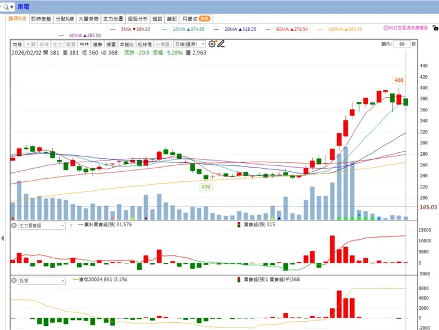Collapse the left side panel arrow
This screenshot has height=330, width=439.
point(2,238)
